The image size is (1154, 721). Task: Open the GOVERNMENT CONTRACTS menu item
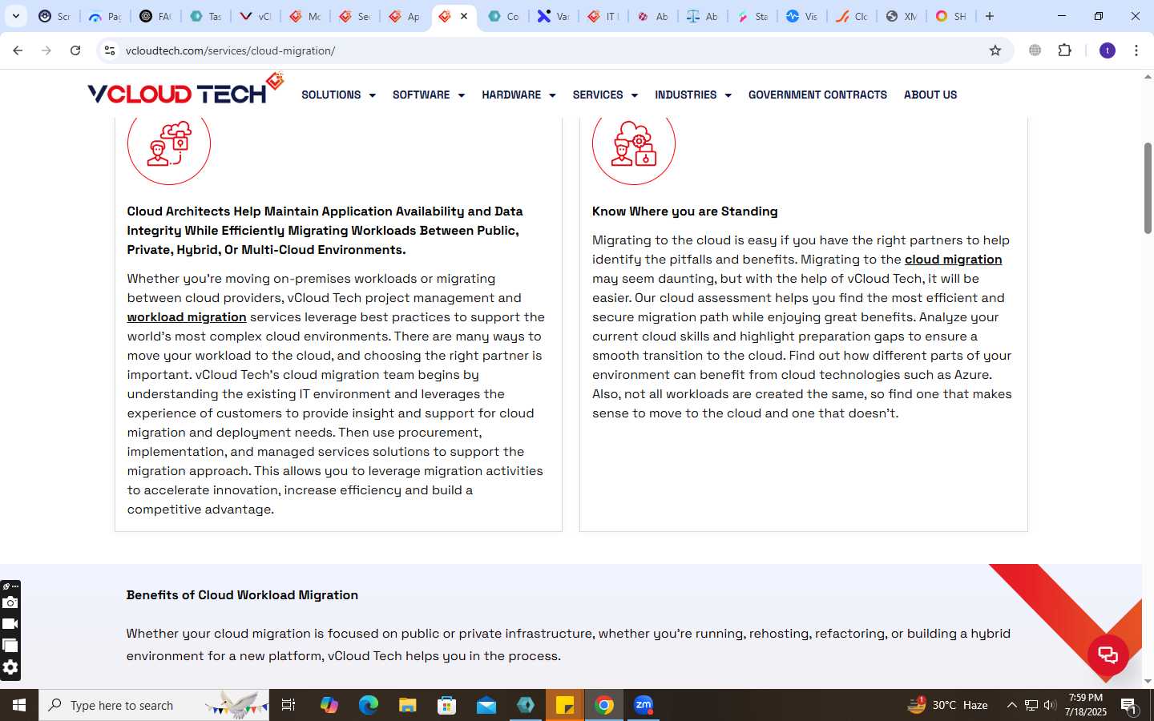(817, 95)
